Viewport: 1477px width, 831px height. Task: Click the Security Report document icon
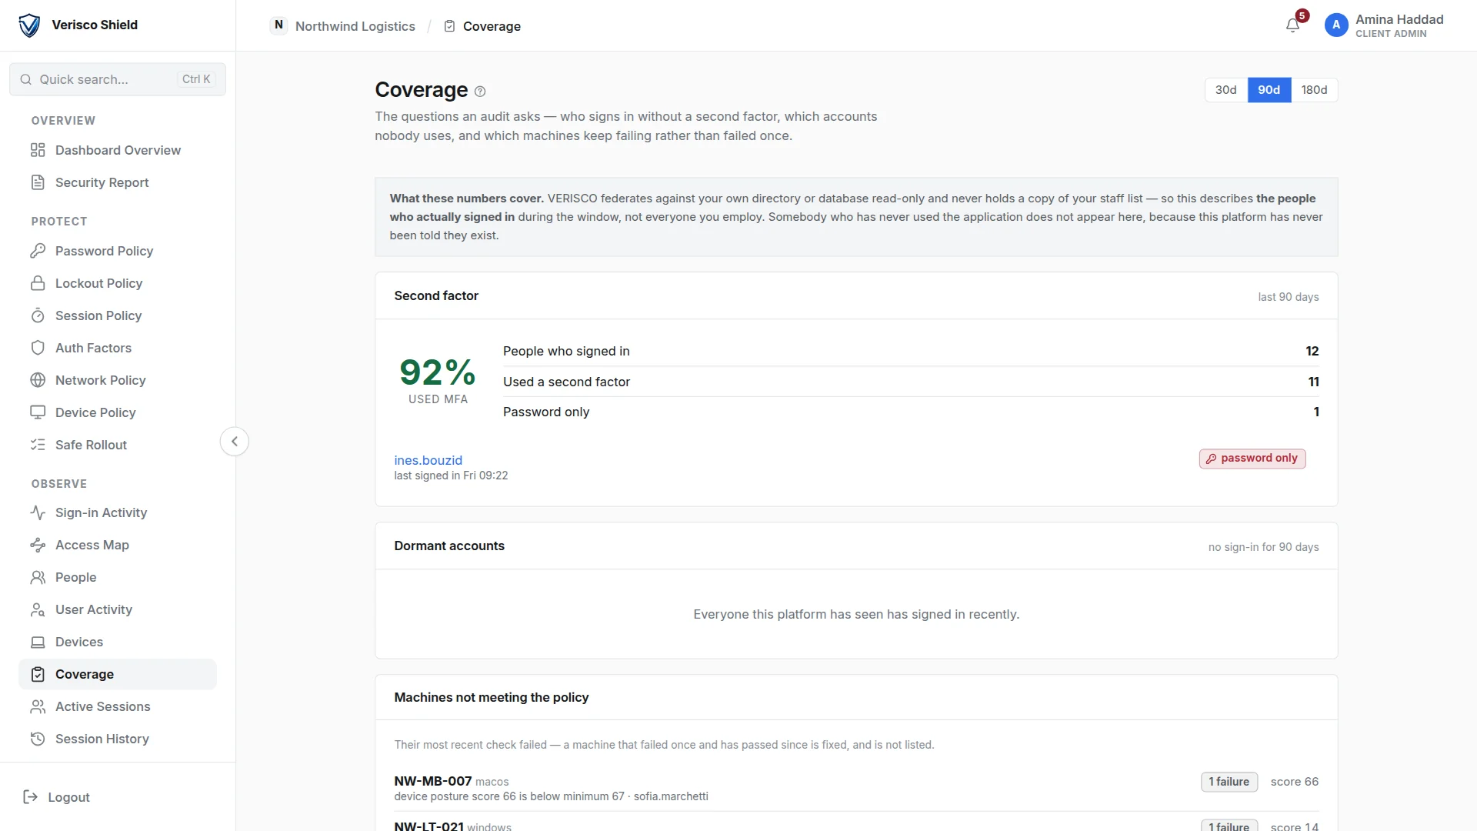click(x=38, y=182)
